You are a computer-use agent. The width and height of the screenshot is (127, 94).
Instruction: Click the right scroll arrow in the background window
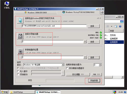coord(122,77)
